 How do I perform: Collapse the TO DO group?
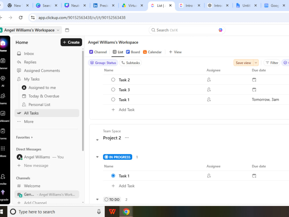click(x=97, y=199)
